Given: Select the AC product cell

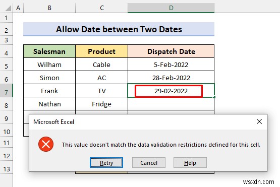Looking at the screenshot, I should pyautogui.click(x=101, y=78).
